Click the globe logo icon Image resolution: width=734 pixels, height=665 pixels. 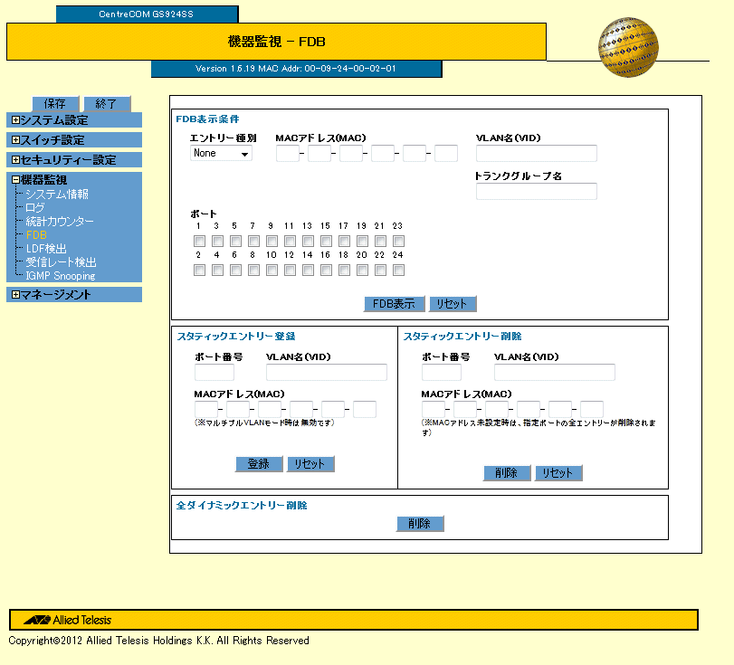pos(628,48)
